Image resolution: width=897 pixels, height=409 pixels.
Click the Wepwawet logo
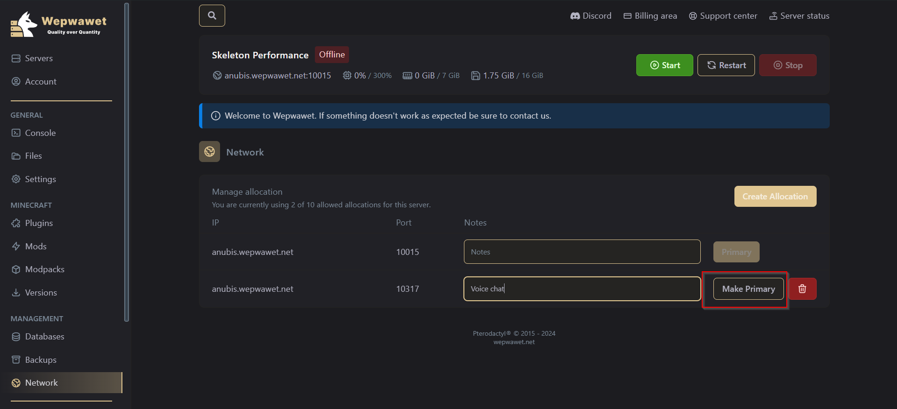tap(58, 24)
